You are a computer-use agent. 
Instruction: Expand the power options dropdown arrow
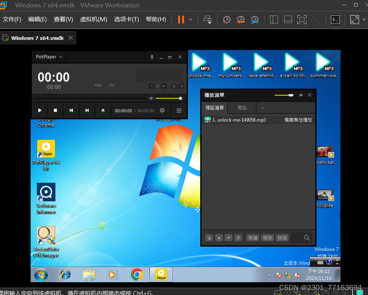coord(191,20)
